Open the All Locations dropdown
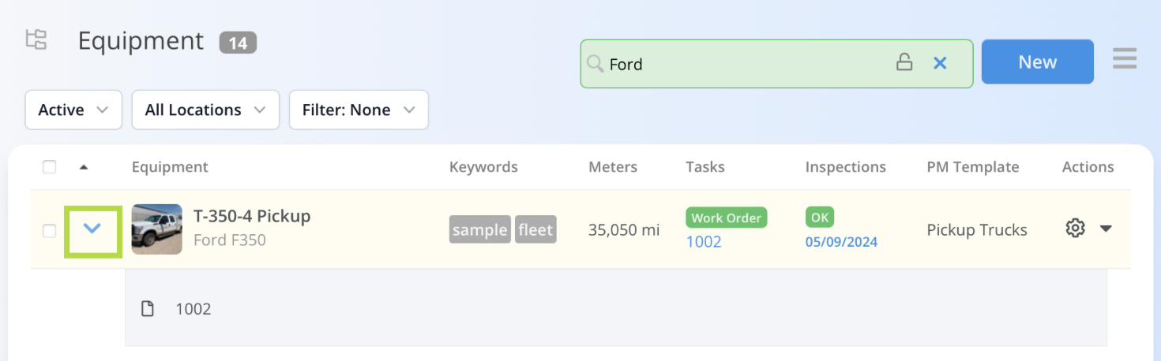 [205, 110]
